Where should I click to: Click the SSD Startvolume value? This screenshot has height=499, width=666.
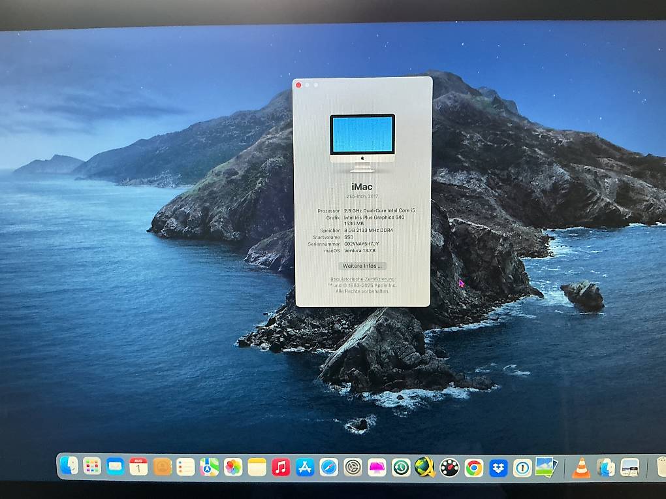(x=349, y=237)
